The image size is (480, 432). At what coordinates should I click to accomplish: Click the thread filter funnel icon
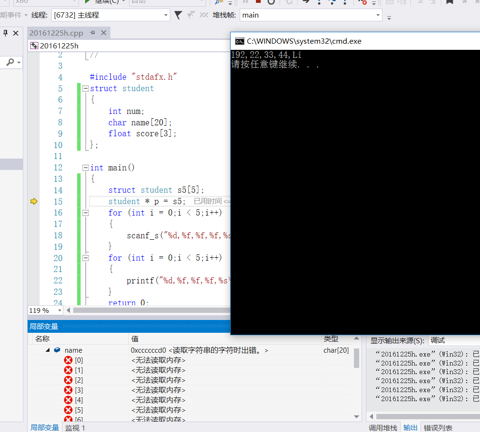pyautogui.click(x=178, y=15)
